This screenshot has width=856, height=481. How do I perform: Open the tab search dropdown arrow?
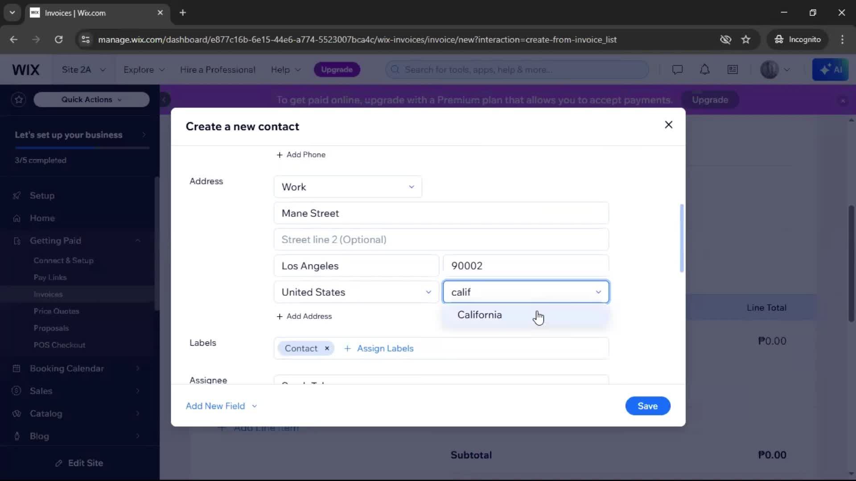(12, 12)
